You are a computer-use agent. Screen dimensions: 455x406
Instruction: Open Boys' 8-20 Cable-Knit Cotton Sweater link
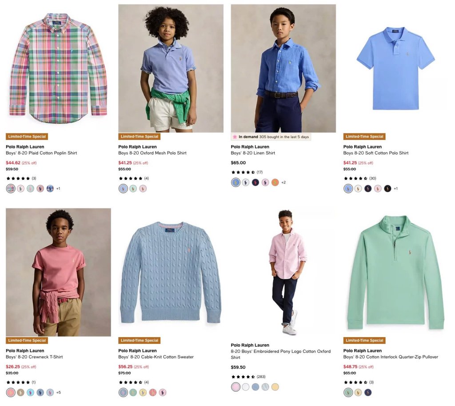[x=156, y=357]
